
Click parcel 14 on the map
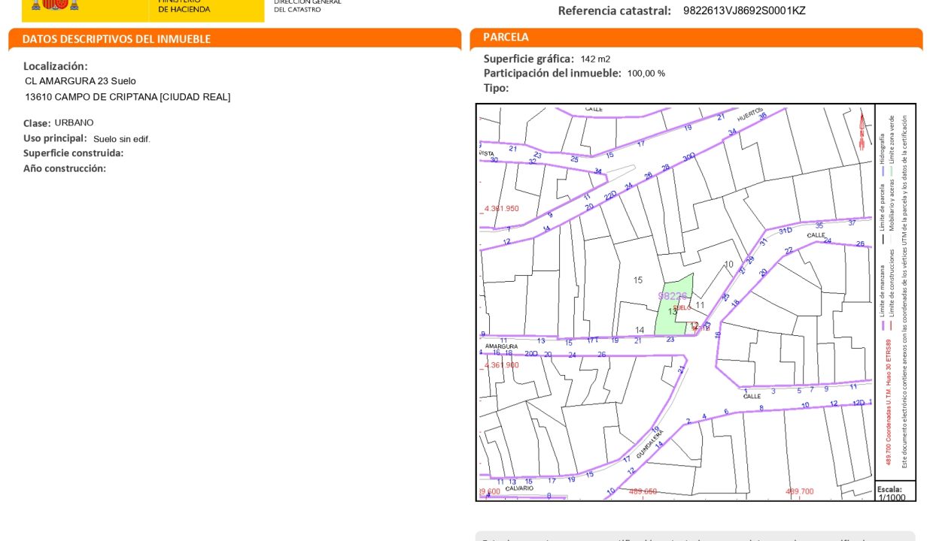point(640,330)
